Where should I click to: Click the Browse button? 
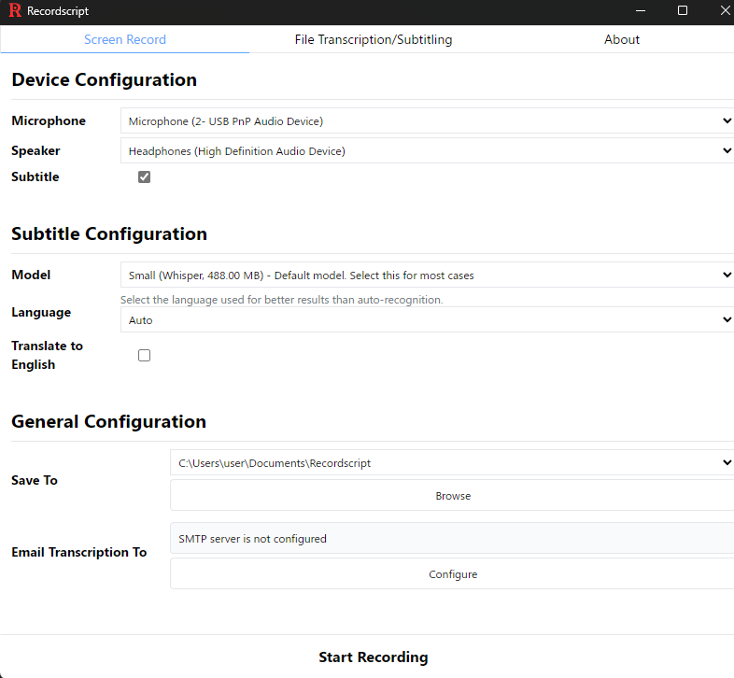coord(453,495)
